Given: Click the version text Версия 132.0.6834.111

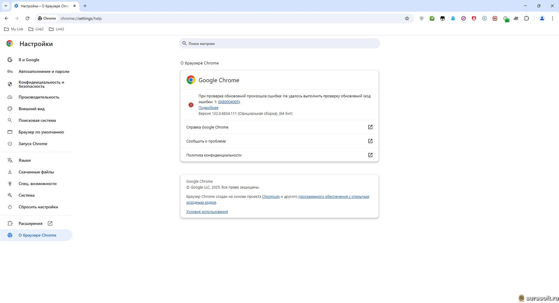Looking at the screenshot, I should click(217, 113).
